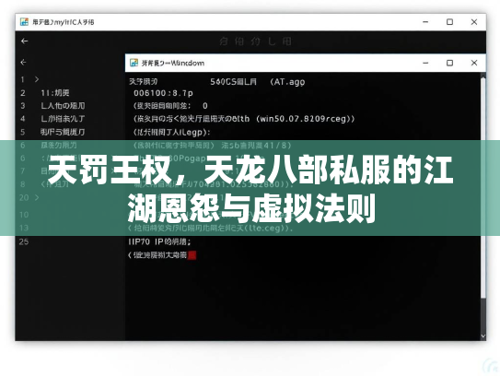The width and height of the screenshot is (500, 376).
Task: Select the sidebar row starting with "11:"
Action: coord(55,93)
